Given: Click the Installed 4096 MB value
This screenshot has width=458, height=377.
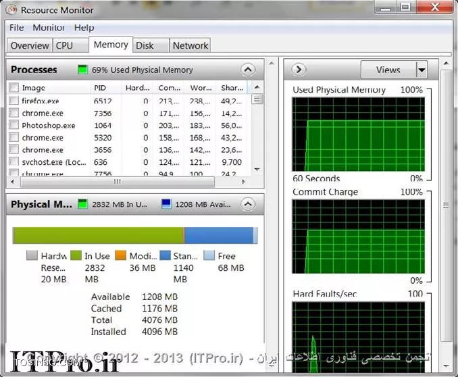Looking at the screenshot, I should click(x=160, y=332).
